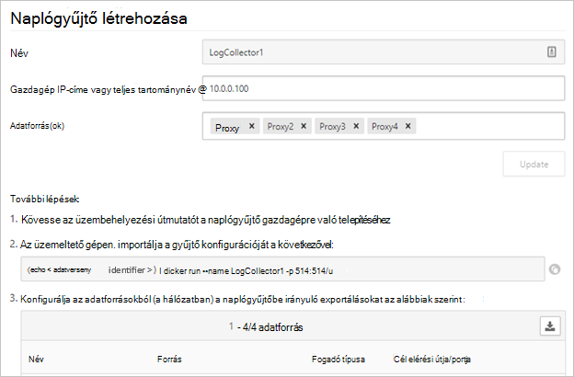Remove the Proxy3 data source tag
The width and height of the screenshot is (574, 377).
(x=356, y=126)
